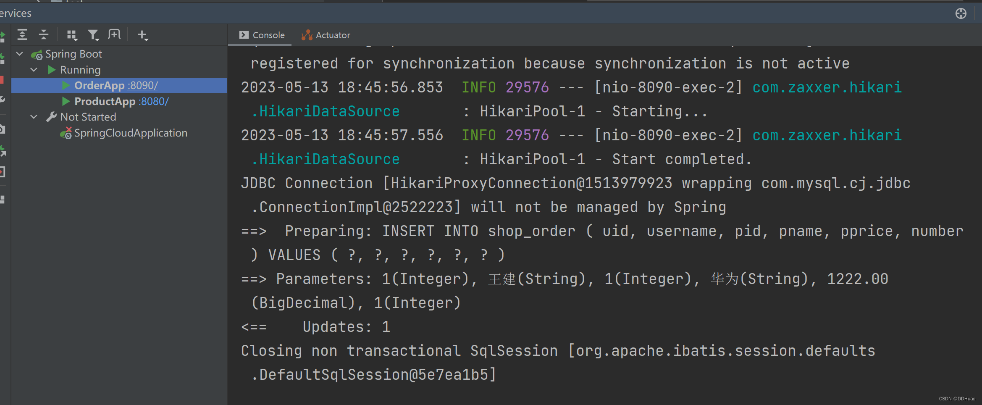The height and width of the screenshot is (405, 982).
Task: Open the ProductApp :8080/ link
Action: point(154,101)
